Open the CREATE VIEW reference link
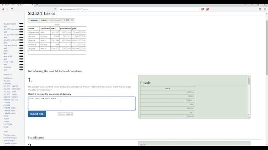 point(9,111)
